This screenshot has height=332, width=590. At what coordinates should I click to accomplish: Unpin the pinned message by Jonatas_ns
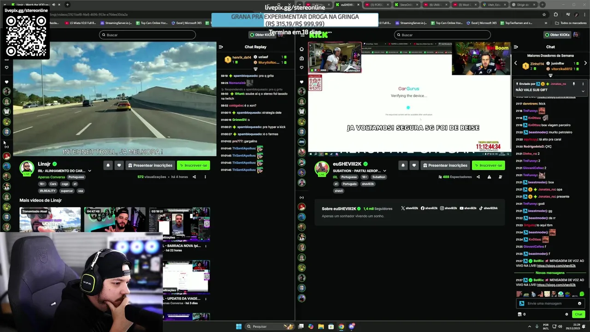click(x=574, y=84)
